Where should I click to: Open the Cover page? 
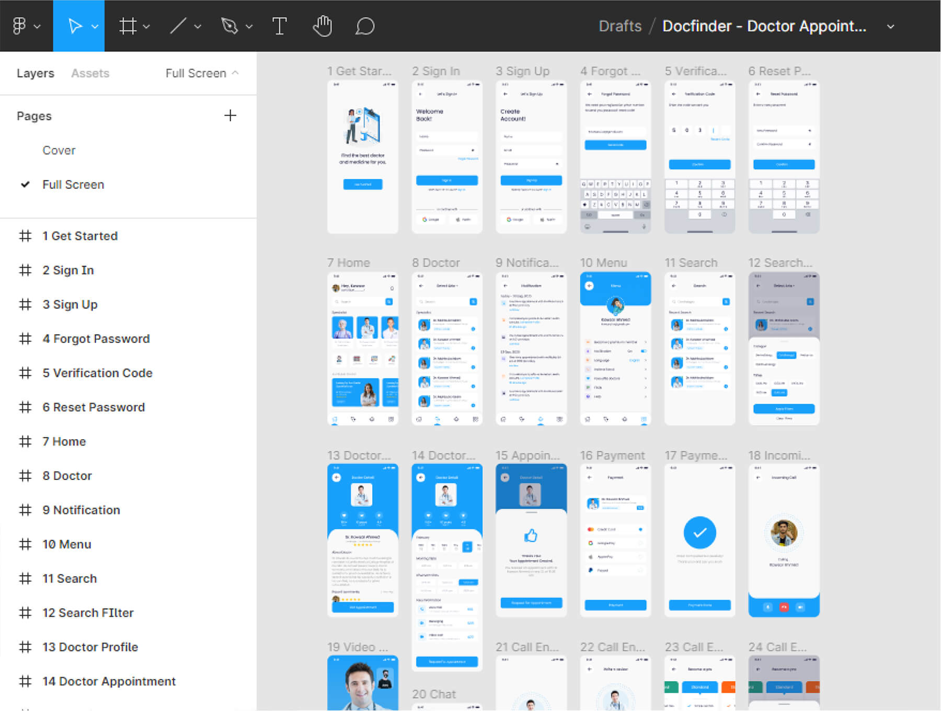[59, 151]
